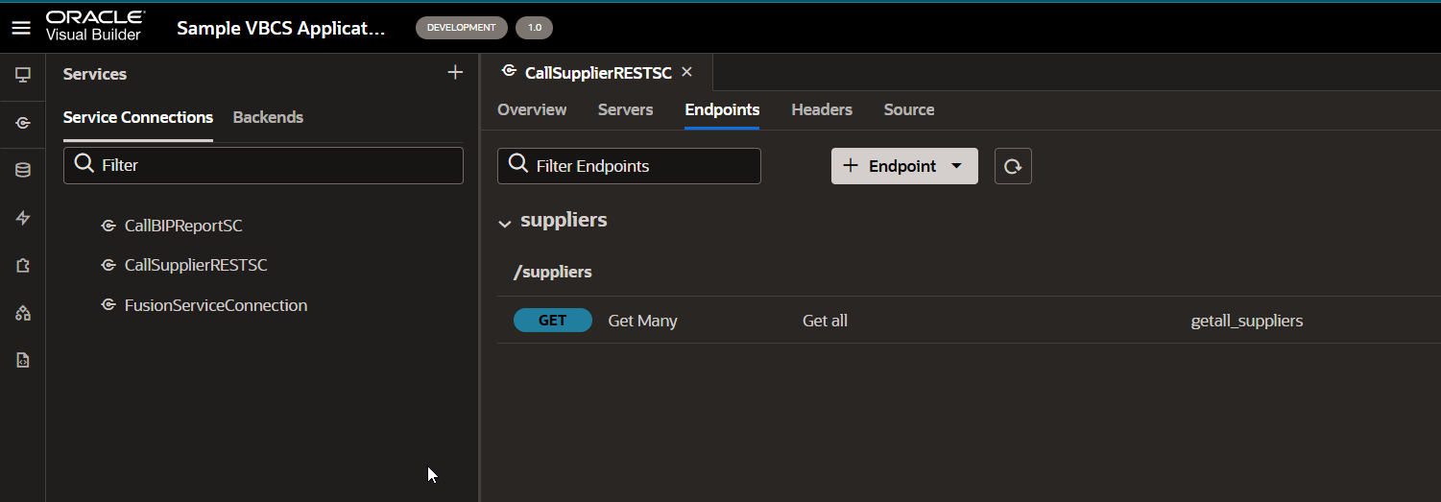Open the Components puzzle icon
Screen dimensions: 1441x502
click(23, 266)
